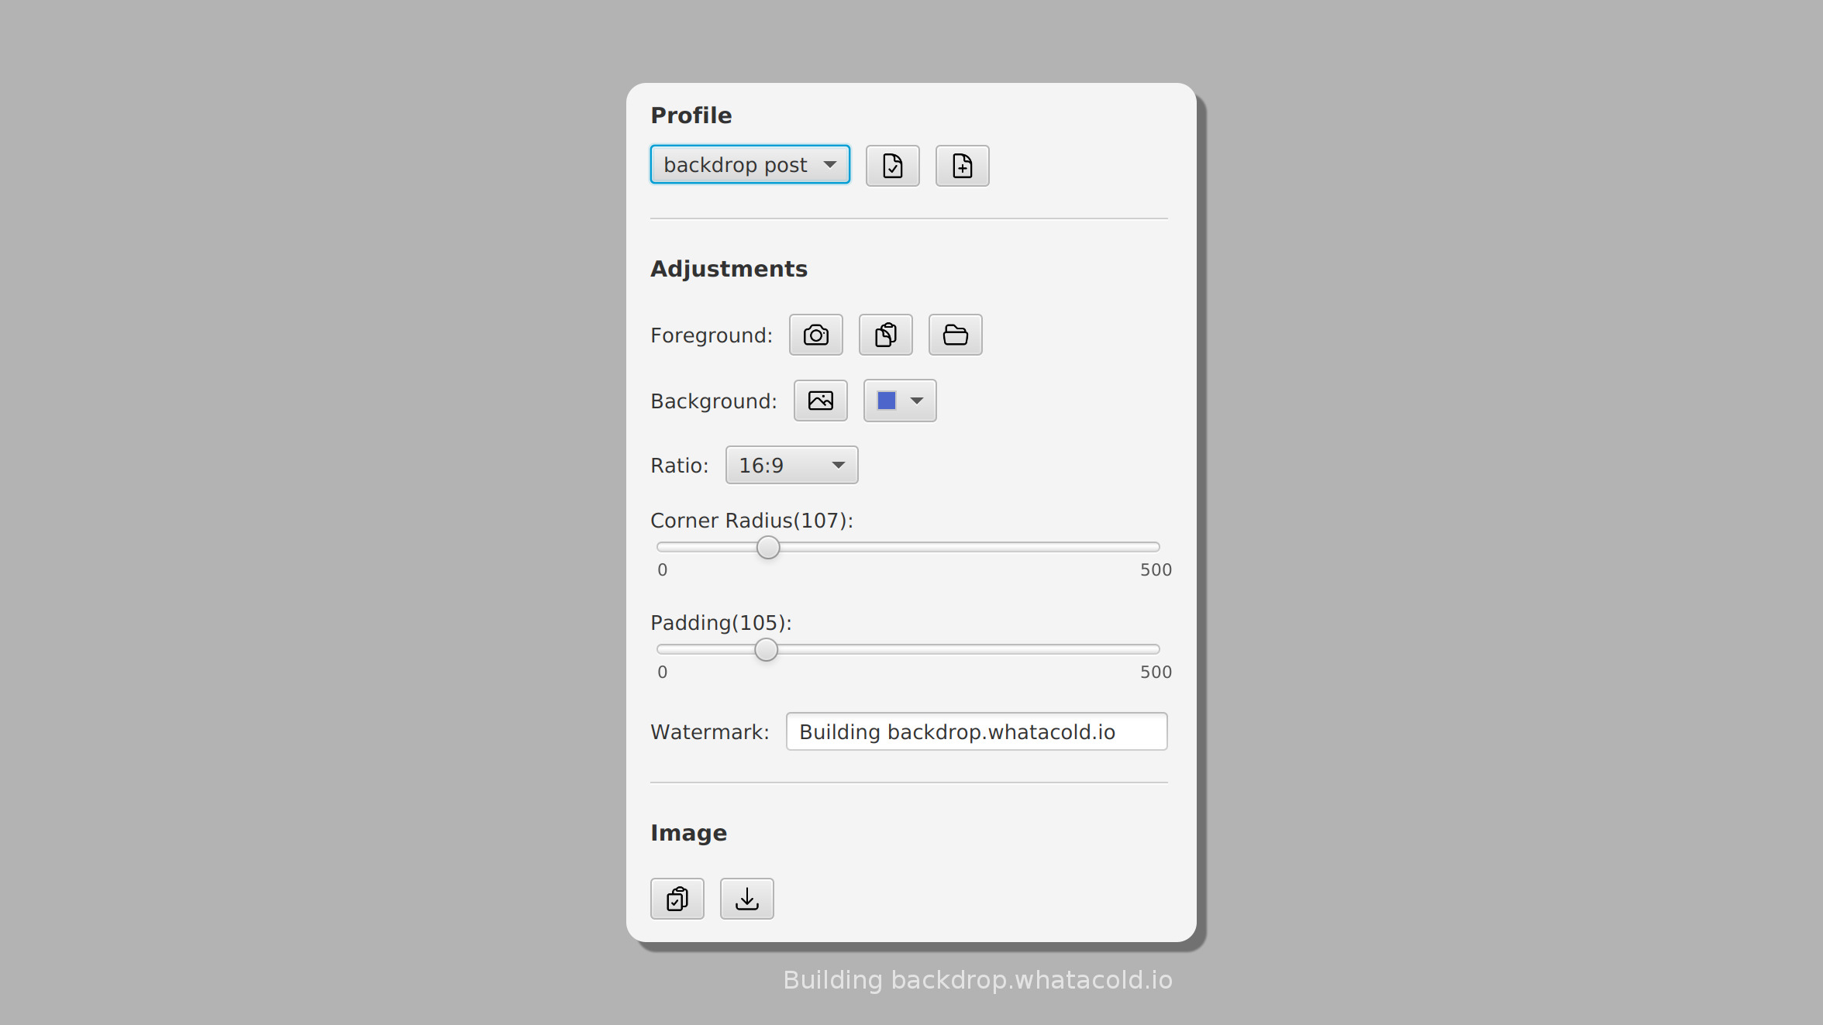The width and height of the screenshot is (1823, 1025).
Task: Download the generated image
Action: [746, 898]
